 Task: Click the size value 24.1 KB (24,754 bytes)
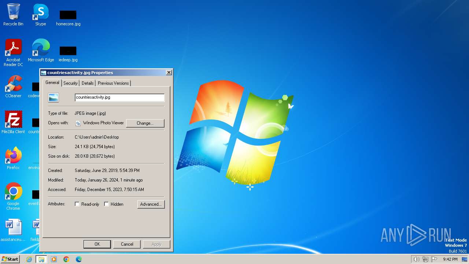pyautogui.click(x=95, y=147)
